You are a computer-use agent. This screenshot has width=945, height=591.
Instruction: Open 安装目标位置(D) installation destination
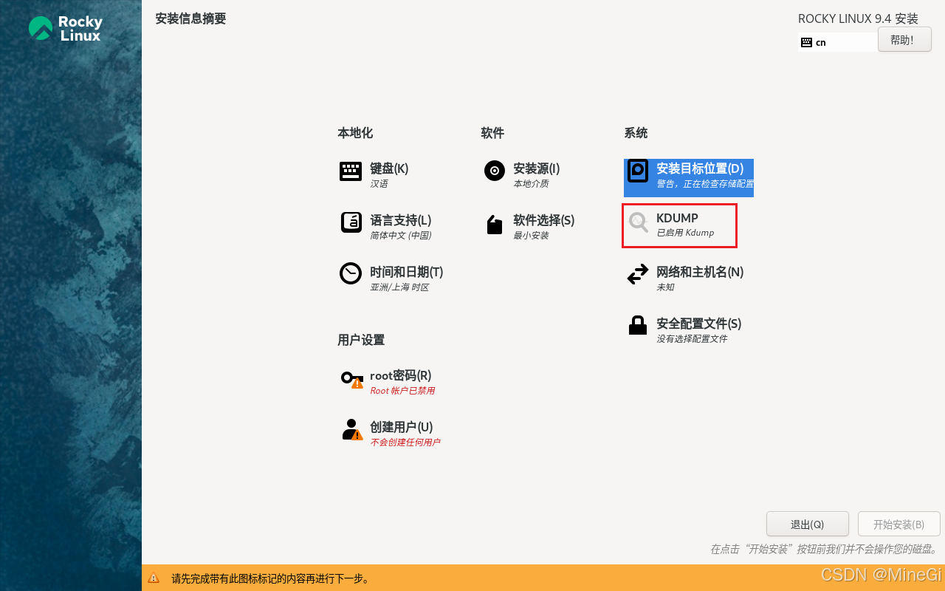[689, 177]
